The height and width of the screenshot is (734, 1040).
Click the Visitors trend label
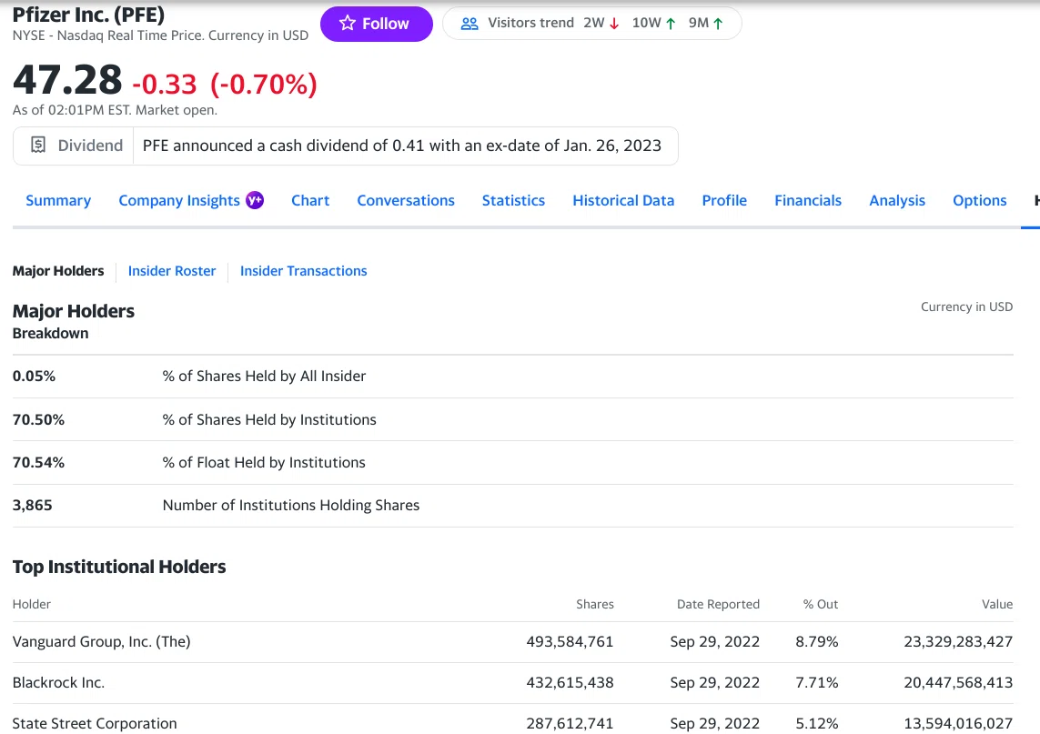(x=530, y=23)
